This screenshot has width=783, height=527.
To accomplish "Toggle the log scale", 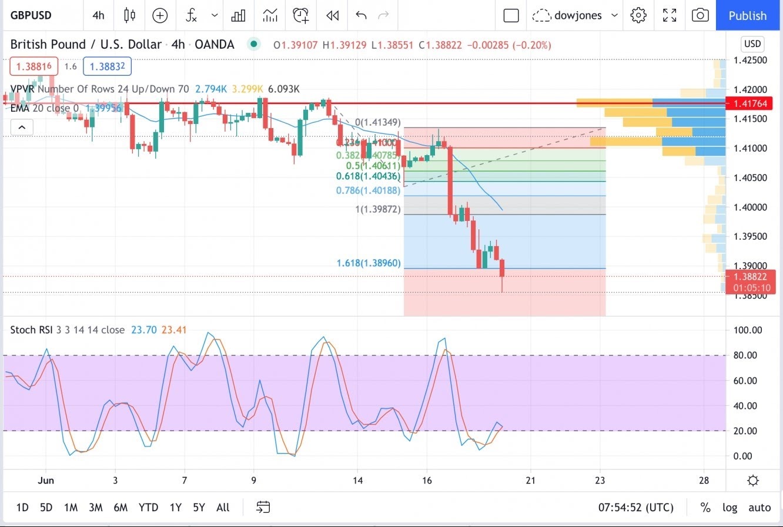I will (730, 507).
